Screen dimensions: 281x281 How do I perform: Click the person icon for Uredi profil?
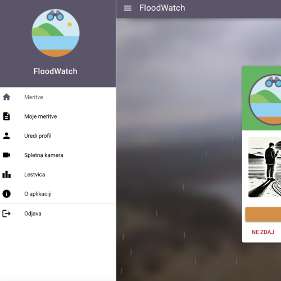(x=7, y=135)
